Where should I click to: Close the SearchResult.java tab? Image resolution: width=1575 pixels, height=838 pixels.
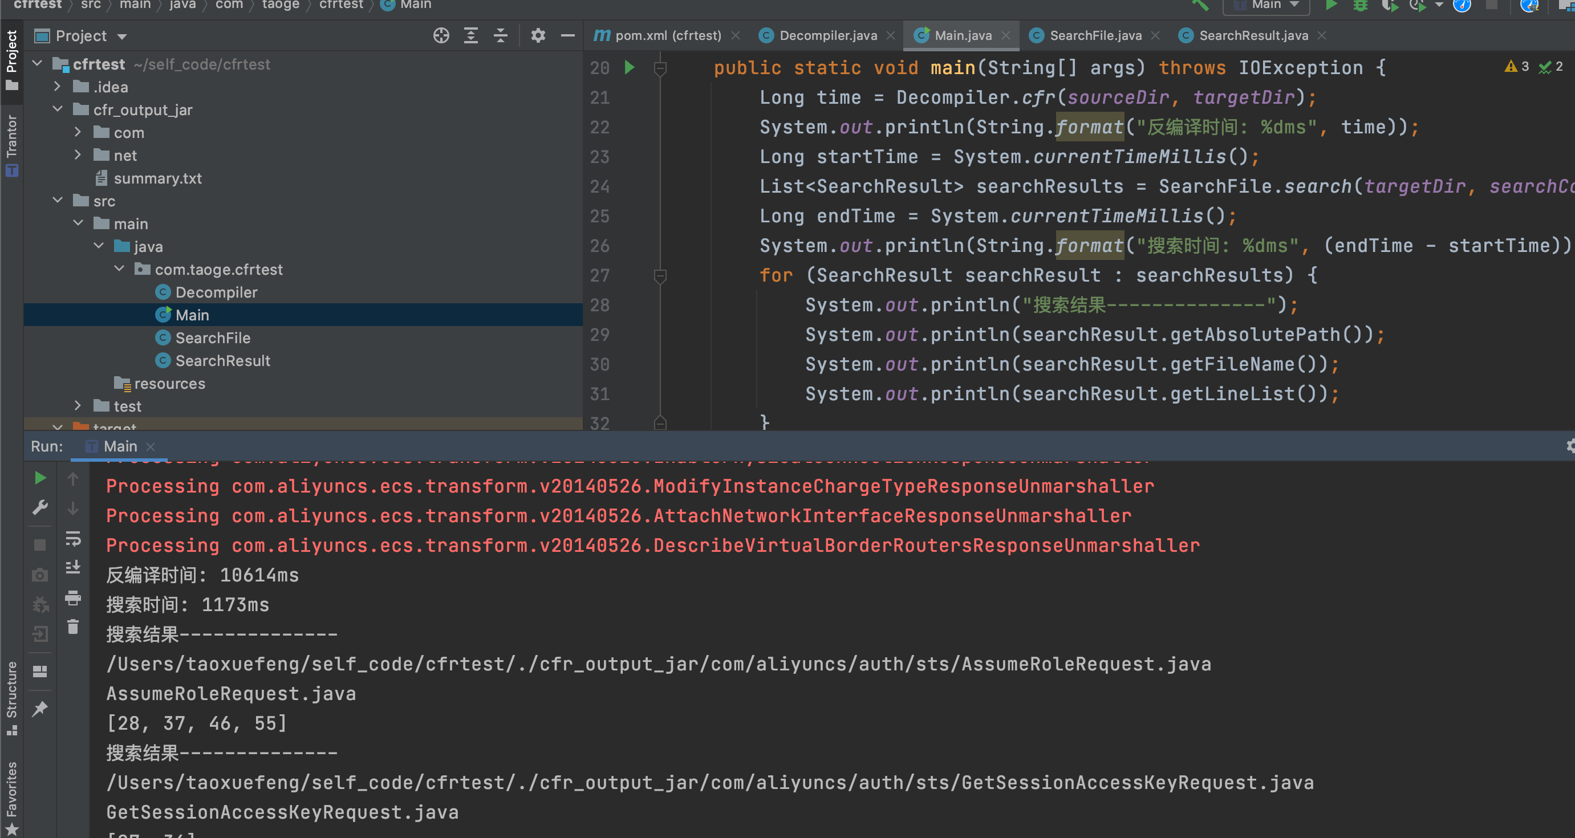click(1322, 35)
